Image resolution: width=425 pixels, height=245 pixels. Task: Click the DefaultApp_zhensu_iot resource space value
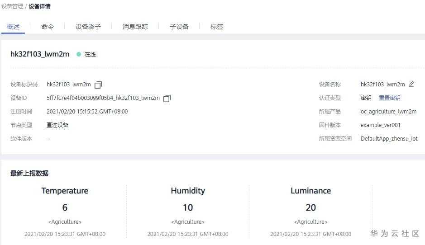[389, 139]
